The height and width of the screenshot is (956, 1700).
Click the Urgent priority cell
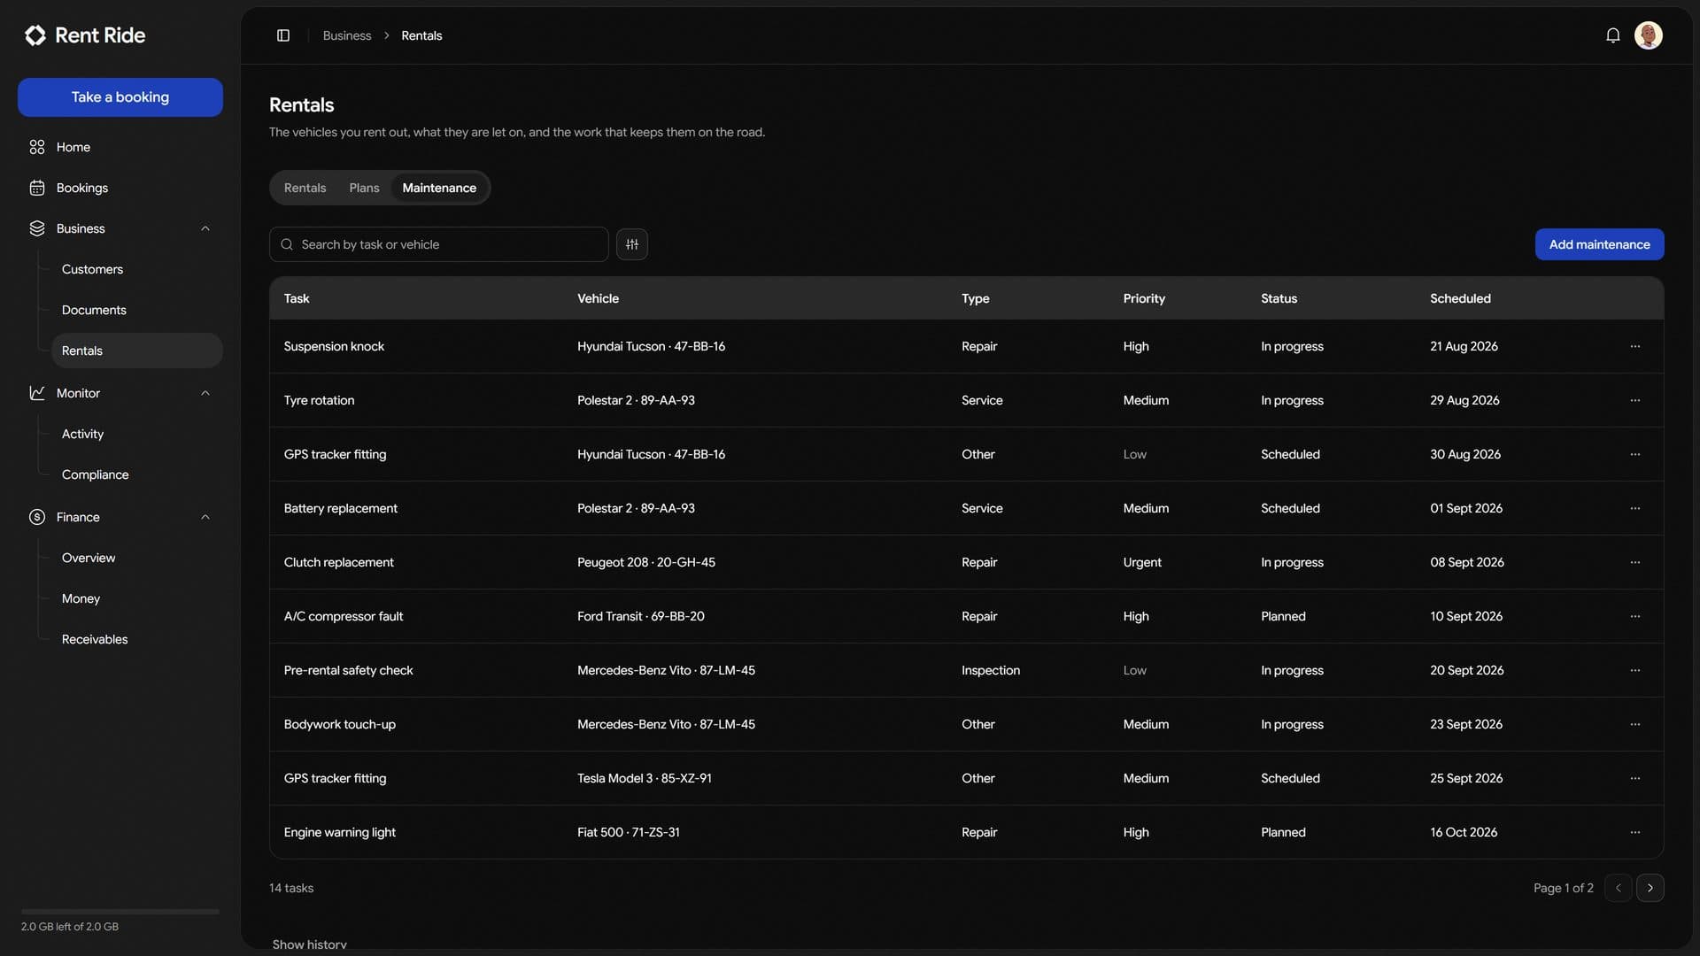pyautogui.click(x=1142, y=562)
